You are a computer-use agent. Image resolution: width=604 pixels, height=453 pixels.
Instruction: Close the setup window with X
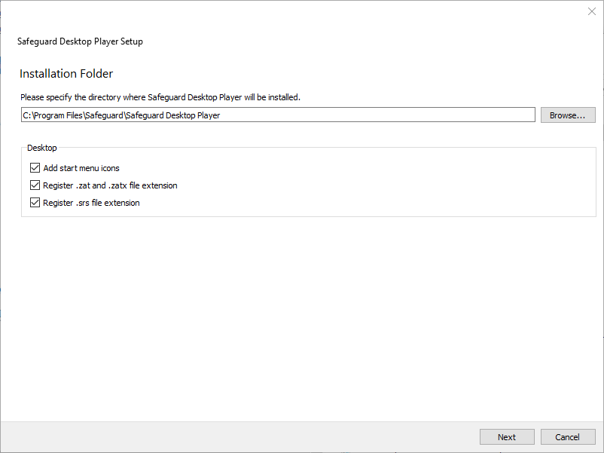(592, 11)
